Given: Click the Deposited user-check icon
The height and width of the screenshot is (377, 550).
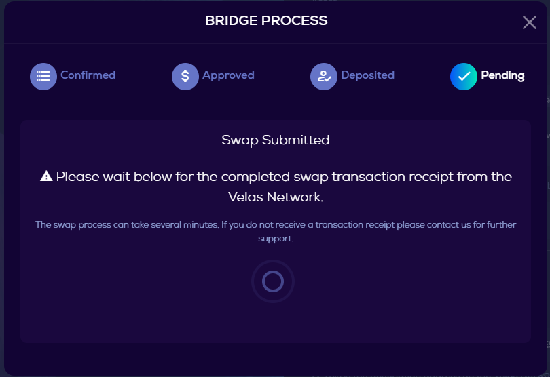Looking at the screenshot, I should pos(324,77).
